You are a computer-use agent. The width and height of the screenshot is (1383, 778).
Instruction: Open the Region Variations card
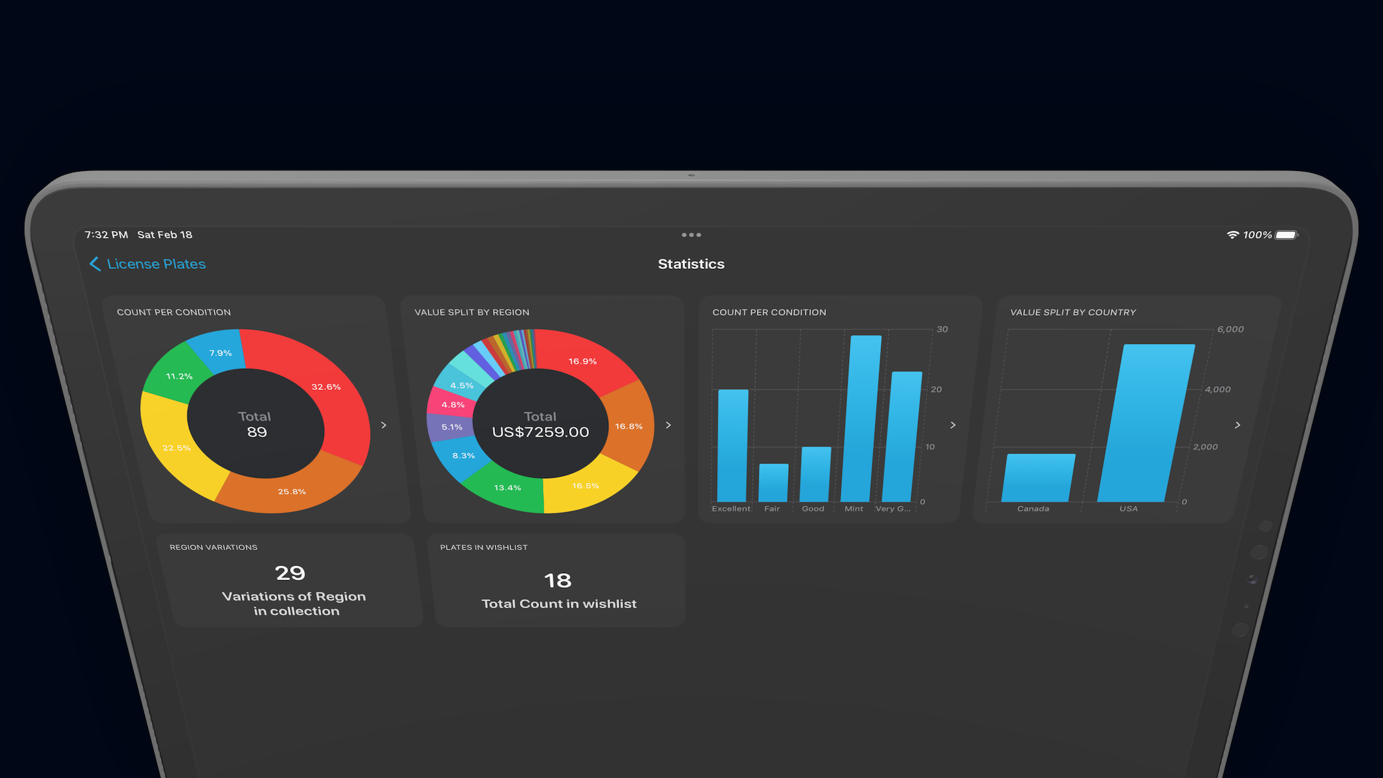pos(291,581)
